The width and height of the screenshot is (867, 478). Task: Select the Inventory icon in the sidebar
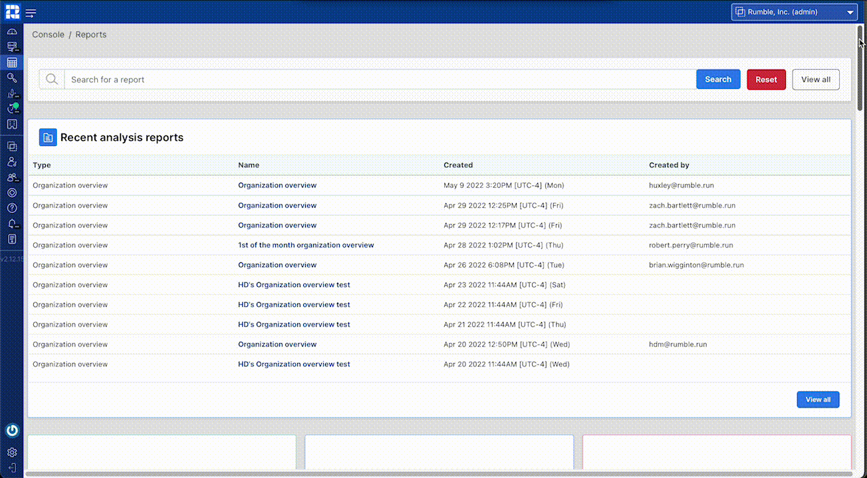coord(12,46)
